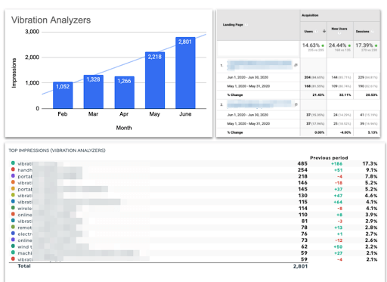Image resolution: width=387 pixels, height=282 pixels.
Task: Click the Impressions y-axis label
Action: 14,73
